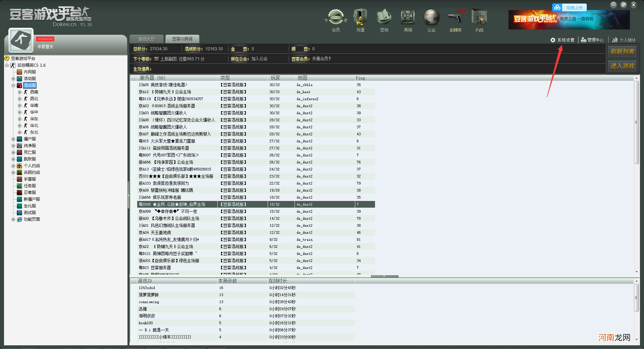Viewport: 644px width, 349px height.
Task: Open 功能页面 browser icon in tree
Action: click(19, 219)
